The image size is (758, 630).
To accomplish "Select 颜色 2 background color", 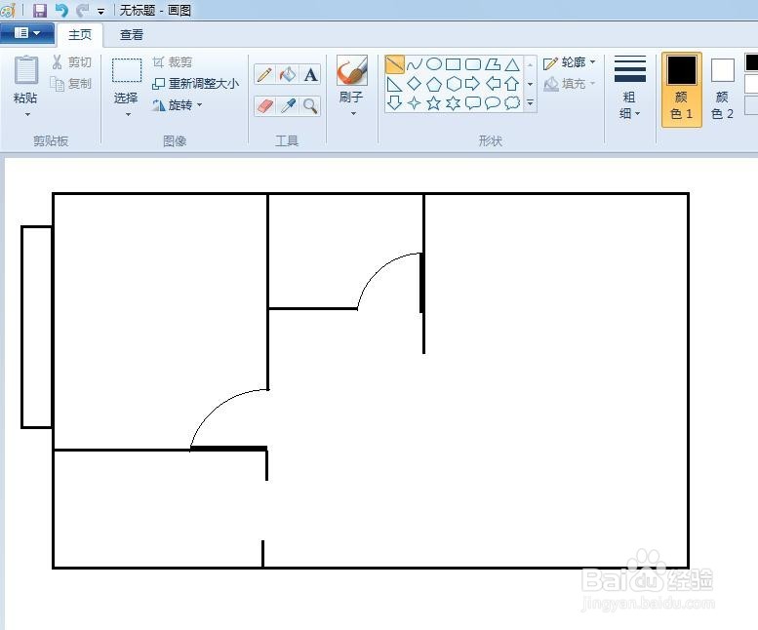I will (723, 90).
